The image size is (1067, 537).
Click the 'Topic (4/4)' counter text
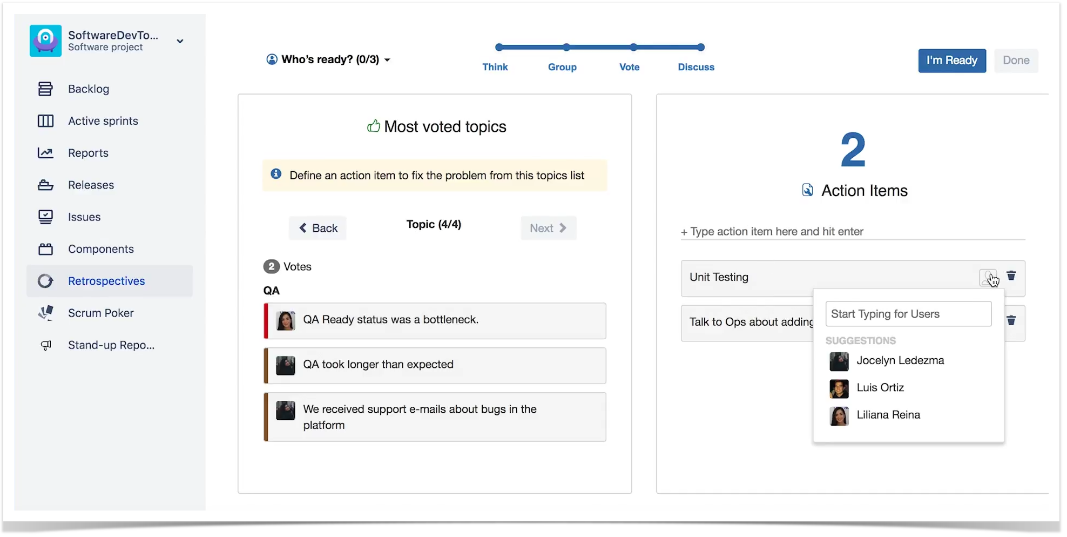coord(434,224)
